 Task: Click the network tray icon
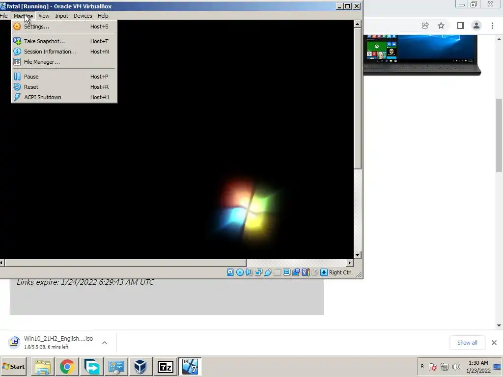(444, 366)
